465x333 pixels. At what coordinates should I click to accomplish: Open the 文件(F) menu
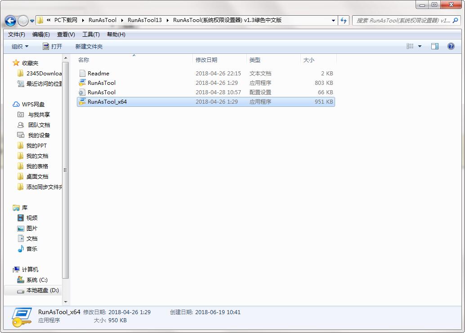17,35
